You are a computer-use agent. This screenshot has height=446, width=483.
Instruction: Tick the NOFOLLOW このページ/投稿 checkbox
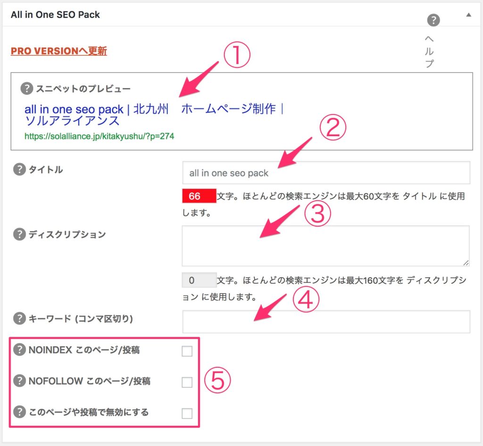[x=187, y=382]
